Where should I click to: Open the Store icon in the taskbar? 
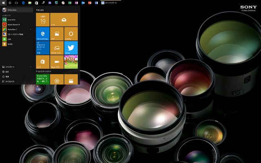pyautogui.click(x=36, y=3)
